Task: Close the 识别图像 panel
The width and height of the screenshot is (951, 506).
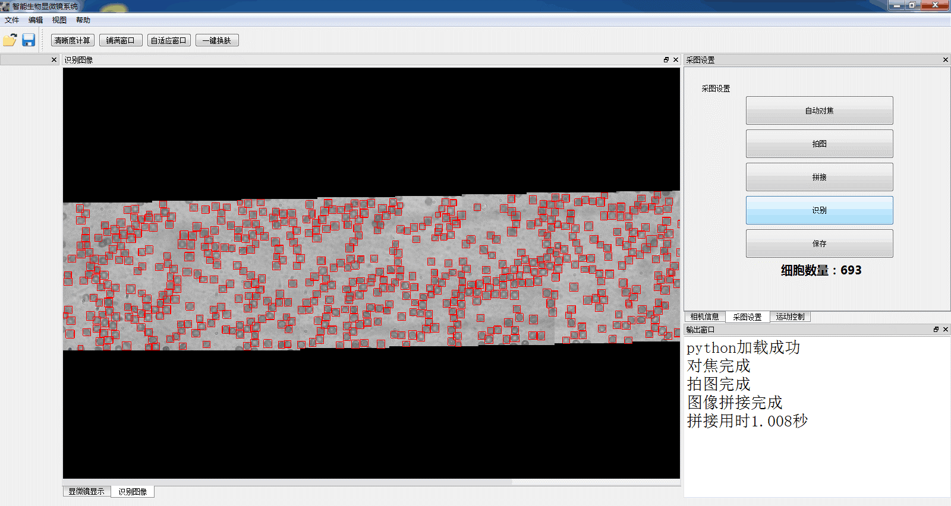Action: pos(676,60)
